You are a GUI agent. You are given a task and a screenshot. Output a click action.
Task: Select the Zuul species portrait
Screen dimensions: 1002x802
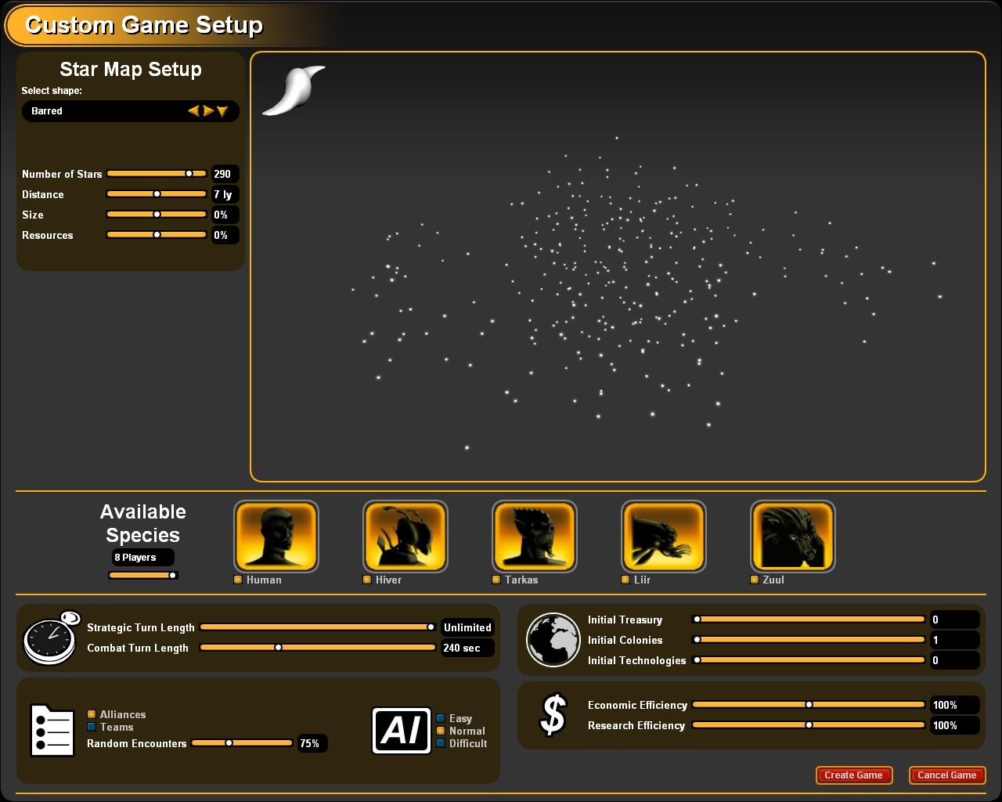792,536
